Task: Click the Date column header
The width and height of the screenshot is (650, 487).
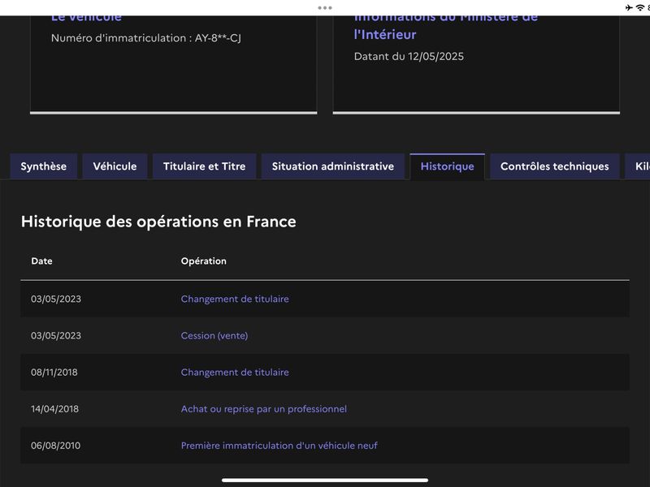Action: 42,261
